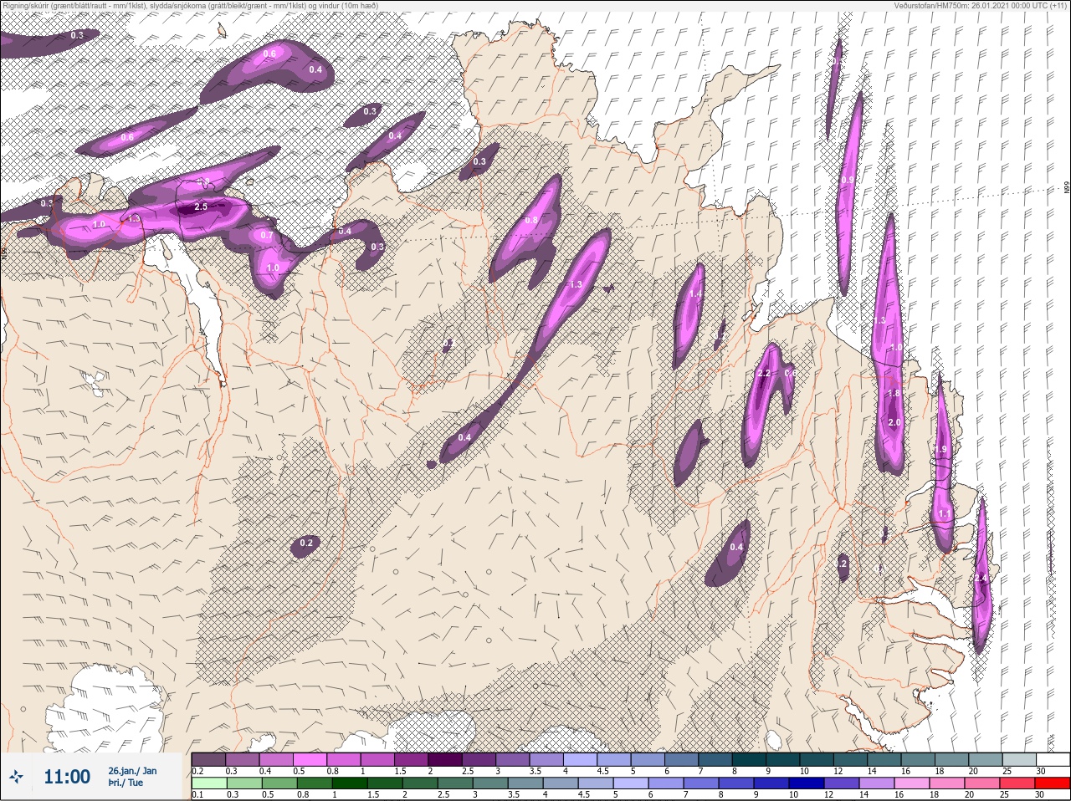Select the 30 red swatch ending the lower legend row
This screenshot has width=1071, height=801.
coord(1053,783)
